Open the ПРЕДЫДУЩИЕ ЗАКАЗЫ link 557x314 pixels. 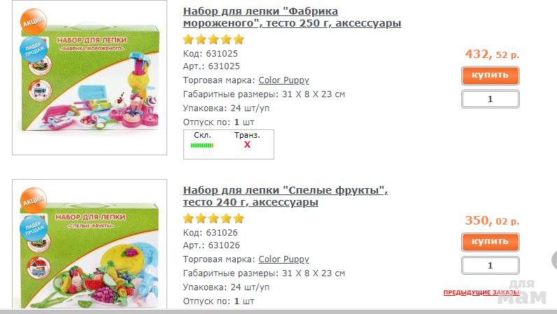(x=481, y=293)
